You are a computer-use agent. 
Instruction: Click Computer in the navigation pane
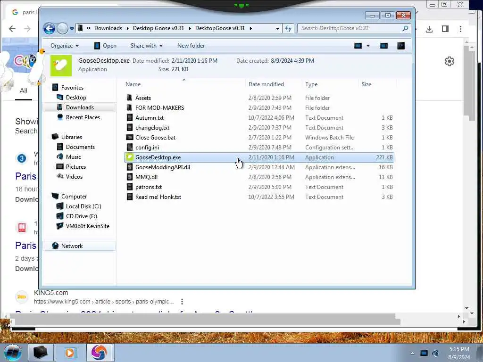74,197
